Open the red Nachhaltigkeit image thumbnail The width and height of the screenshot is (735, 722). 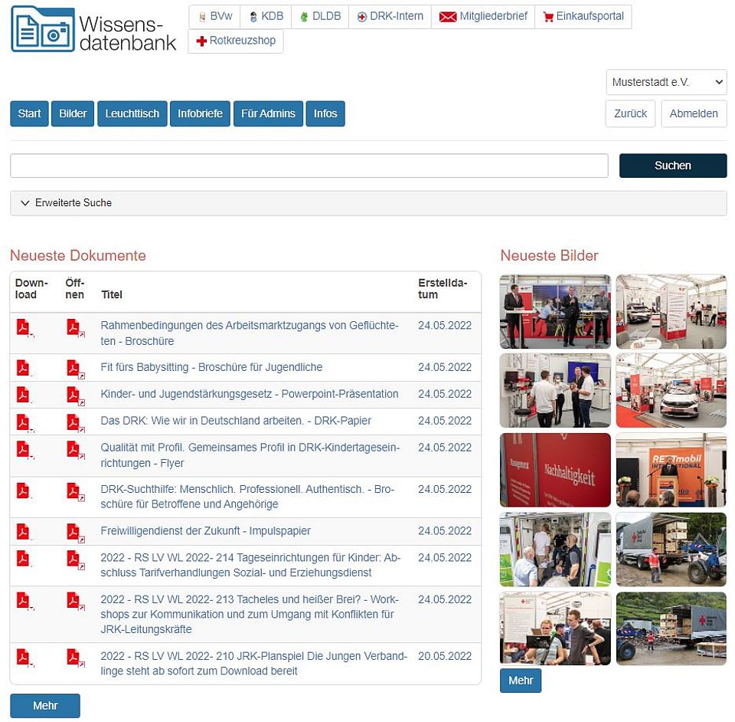[x=555, y=470]
